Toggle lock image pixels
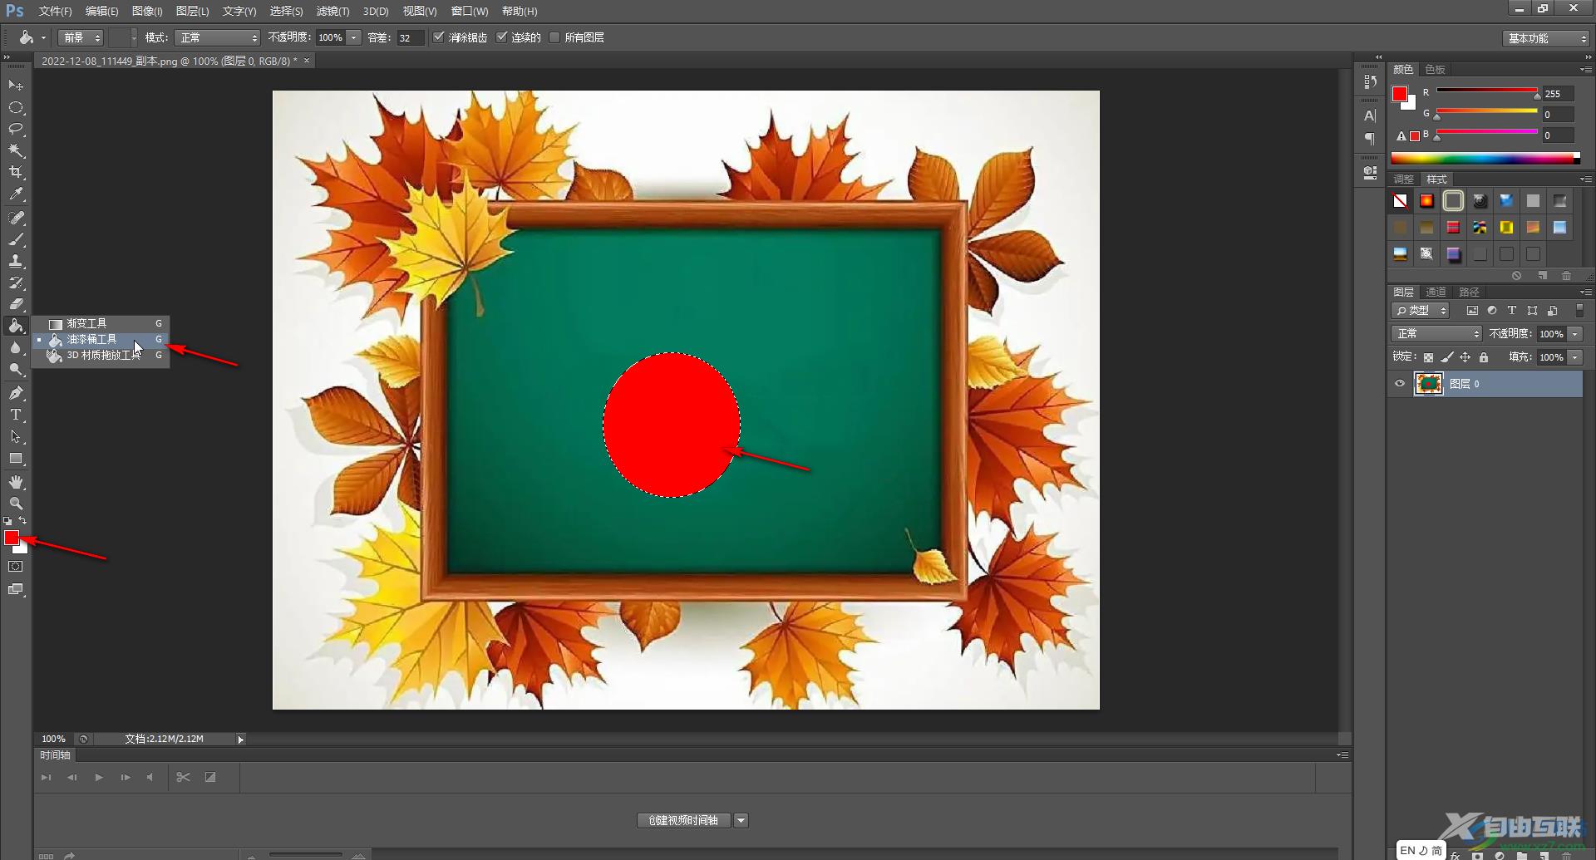 click(x=1447, y=357)
